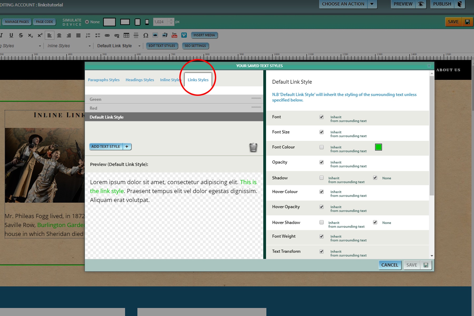
Task: Open Inline Styles dropdown
Action: [69, 46]
